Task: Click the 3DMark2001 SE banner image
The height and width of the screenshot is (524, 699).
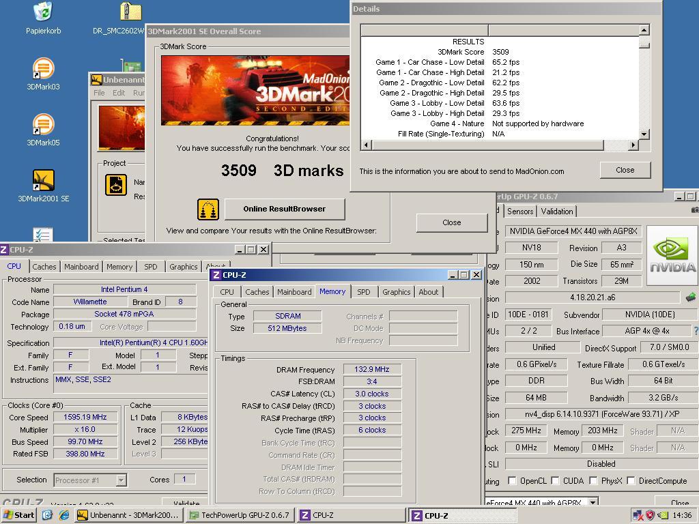Action: (x=255, y=91)
